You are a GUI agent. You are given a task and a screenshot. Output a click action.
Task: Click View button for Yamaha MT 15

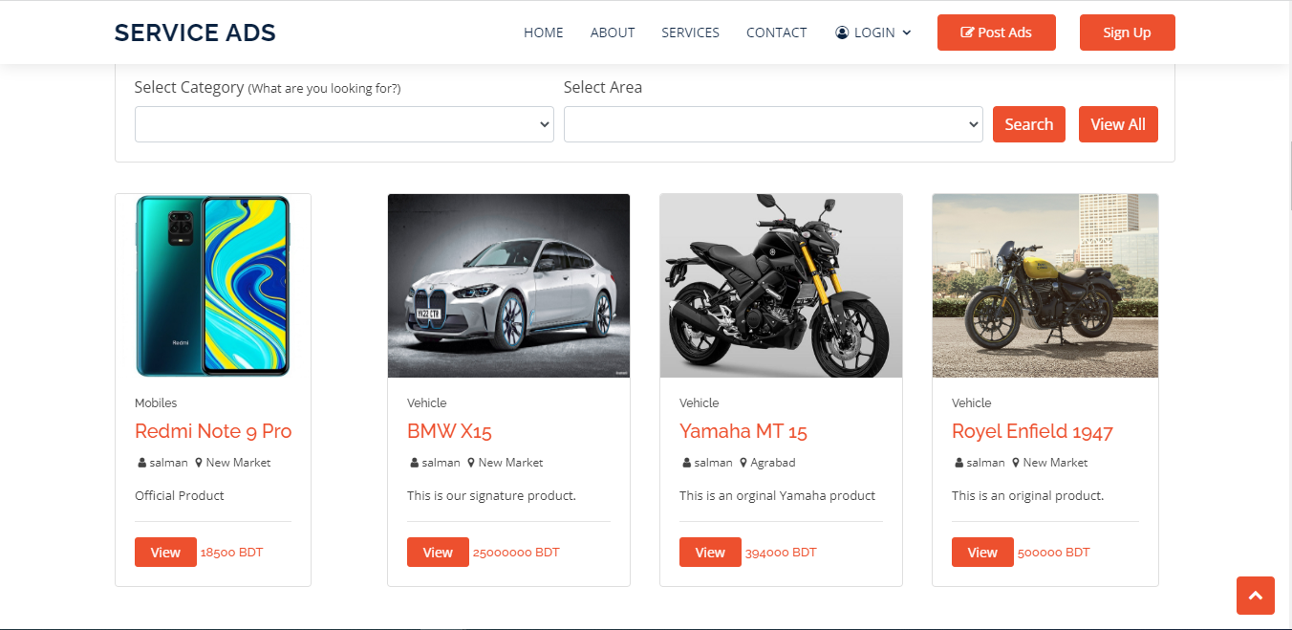710,553
